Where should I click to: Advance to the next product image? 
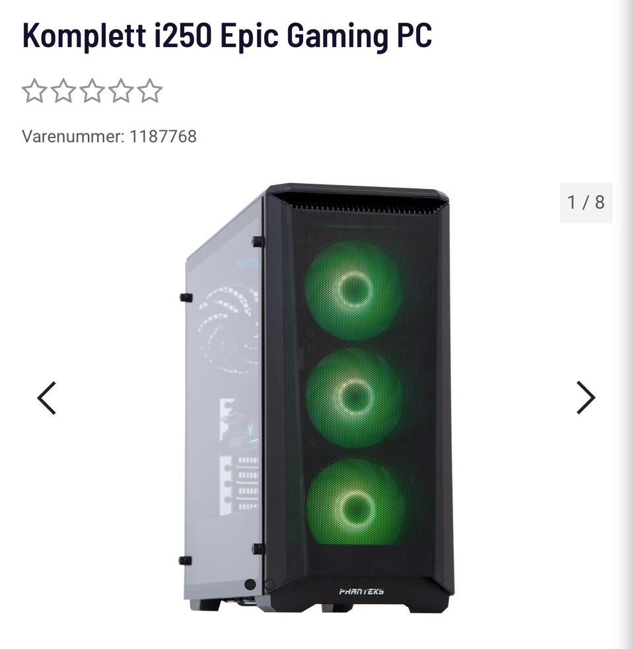coord(586,398)
